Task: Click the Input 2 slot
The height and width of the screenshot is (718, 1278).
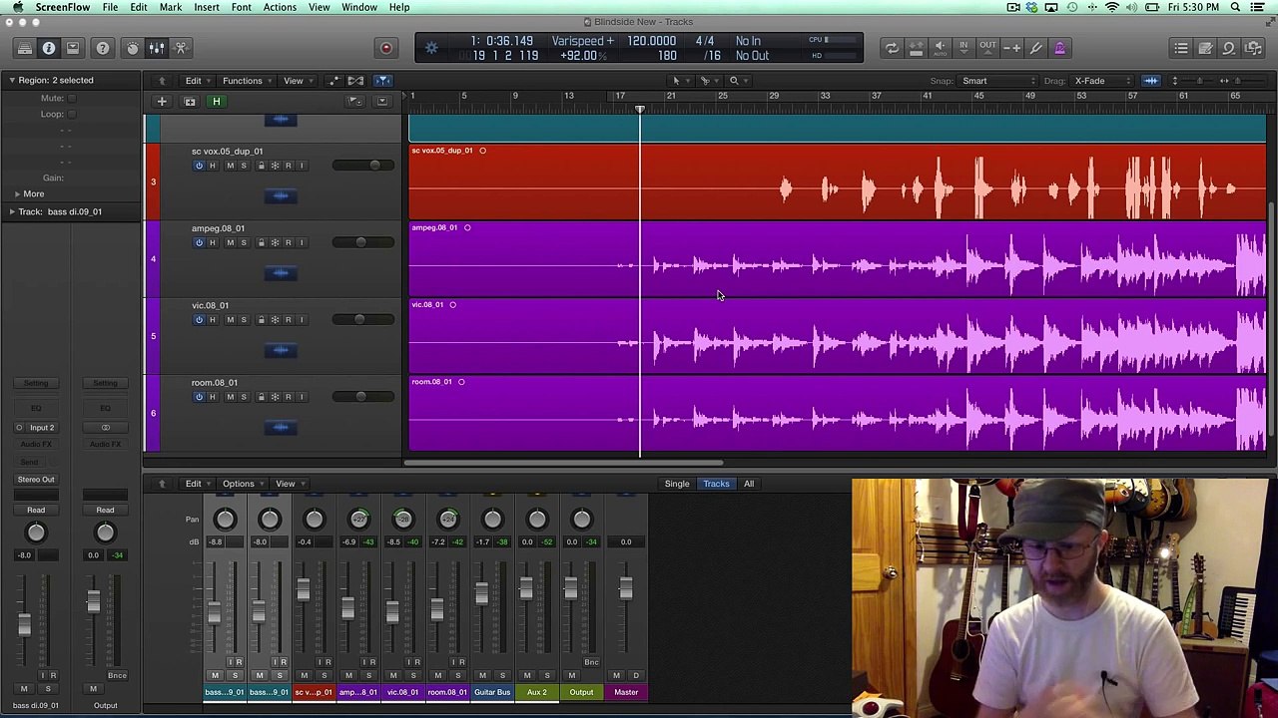Action: [x=41, y=428]
